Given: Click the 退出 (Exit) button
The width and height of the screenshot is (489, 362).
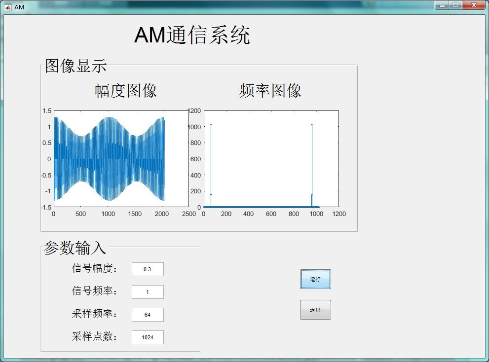Looking at the screenshot, I should point(315,310).
